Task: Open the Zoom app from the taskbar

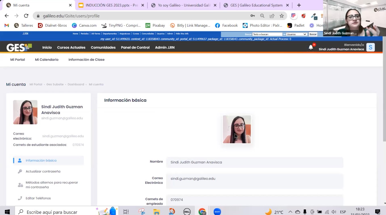Action: [217, 211]
